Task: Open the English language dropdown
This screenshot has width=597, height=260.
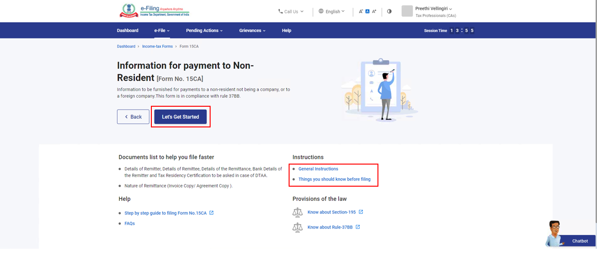Action: tap(331, 11)
